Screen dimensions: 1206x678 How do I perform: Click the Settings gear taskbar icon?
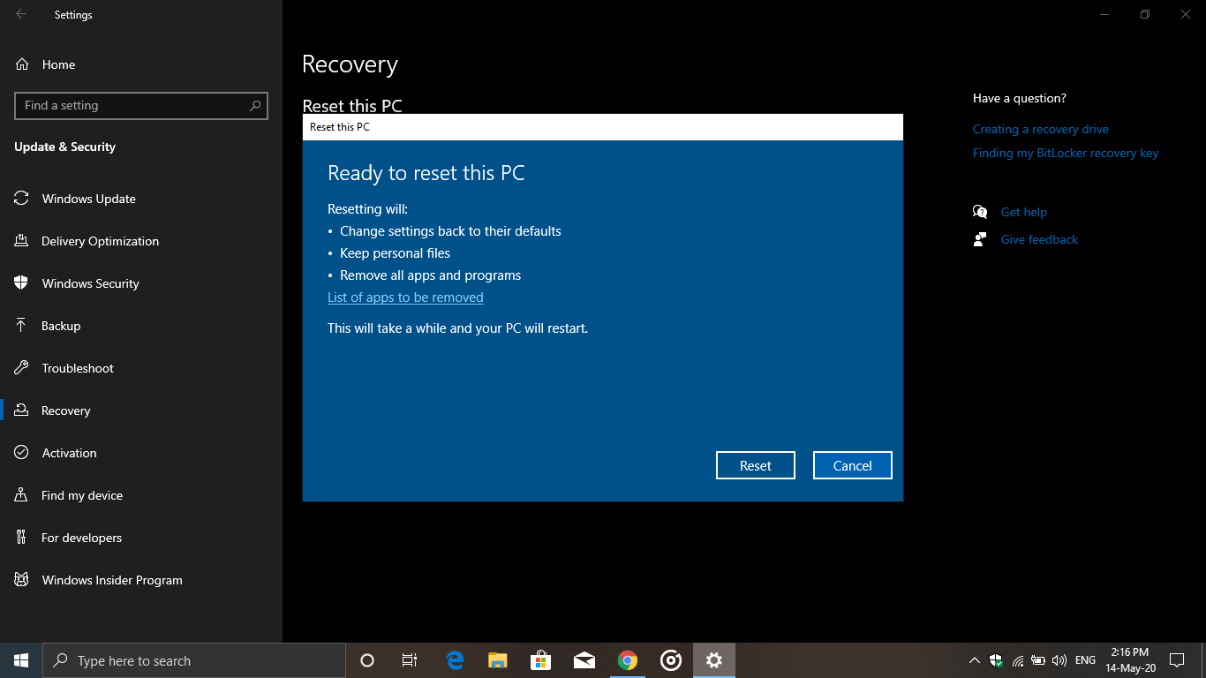[714, 660]
